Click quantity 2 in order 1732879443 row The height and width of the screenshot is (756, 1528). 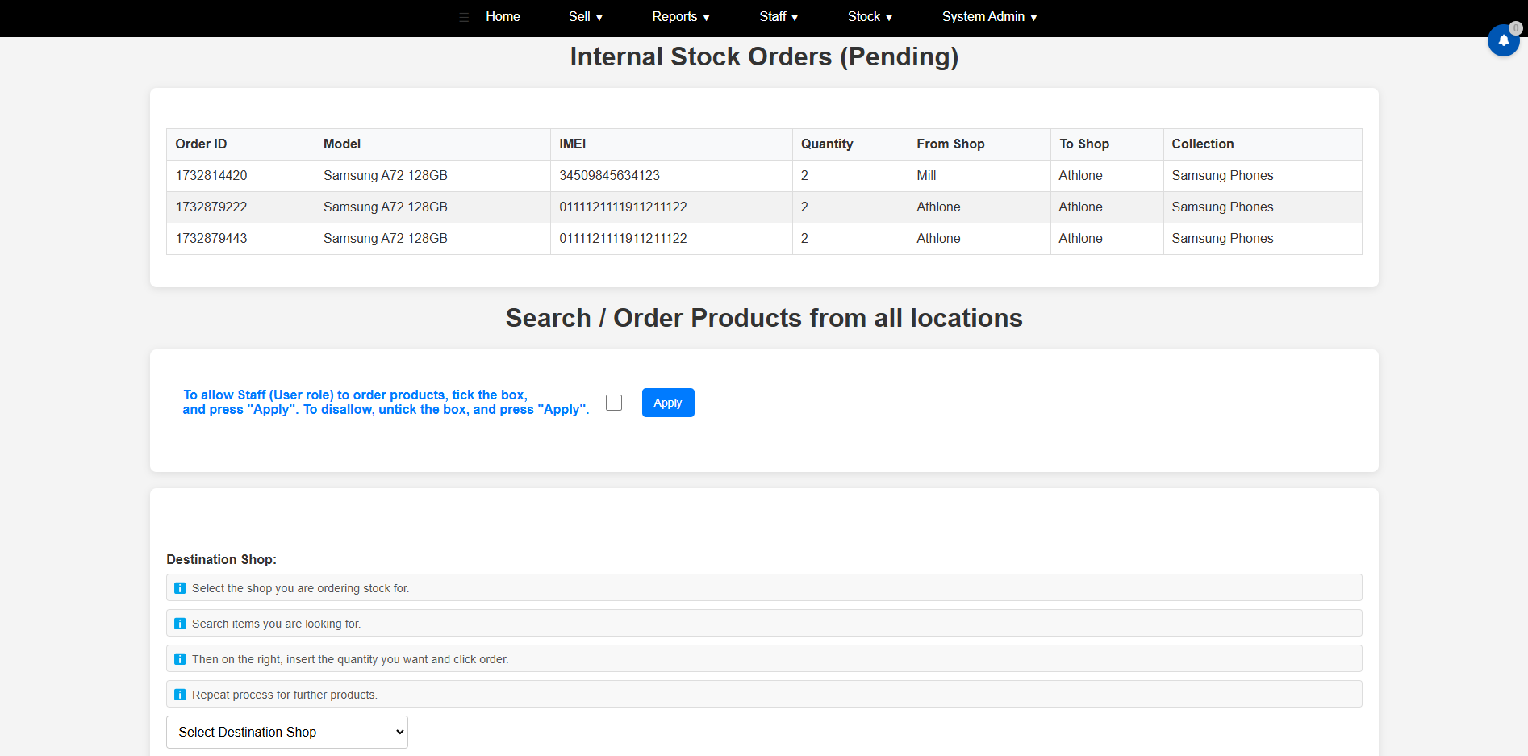[x=804, y=239]
